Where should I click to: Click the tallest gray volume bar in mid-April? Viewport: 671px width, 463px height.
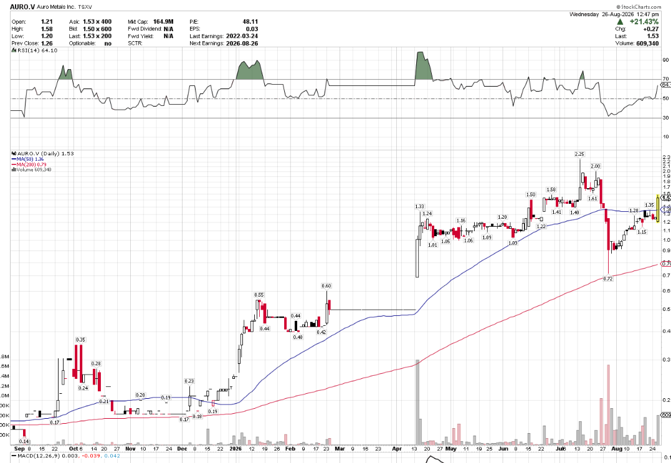417,402
